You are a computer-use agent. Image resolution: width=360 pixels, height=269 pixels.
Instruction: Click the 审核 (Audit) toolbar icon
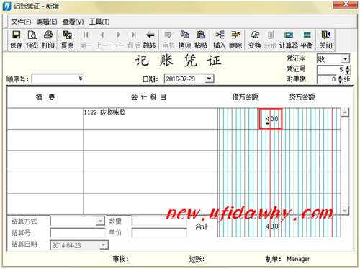pos(168,40)
